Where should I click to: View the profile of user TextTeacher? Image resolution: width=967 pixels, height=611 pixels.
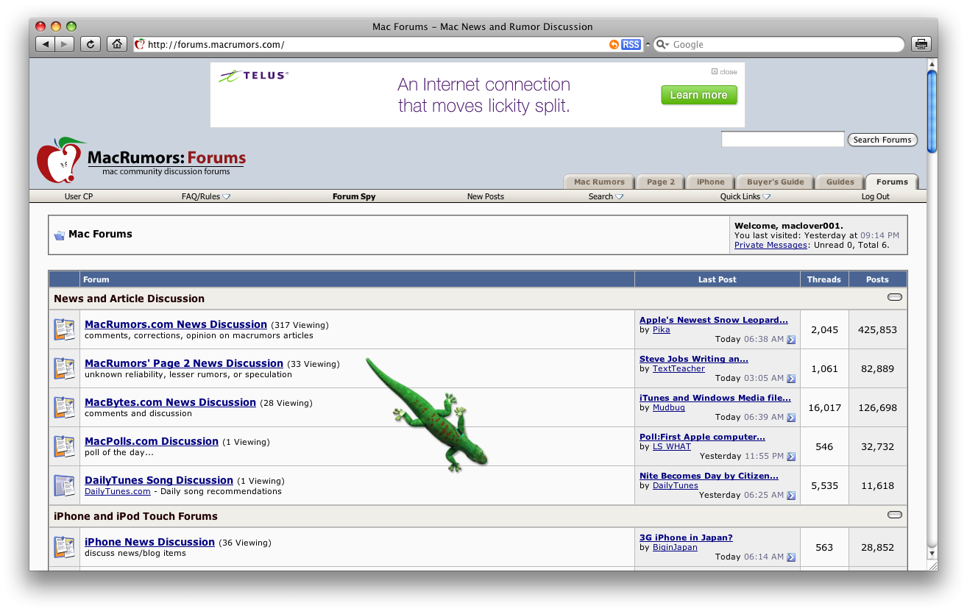679,368
